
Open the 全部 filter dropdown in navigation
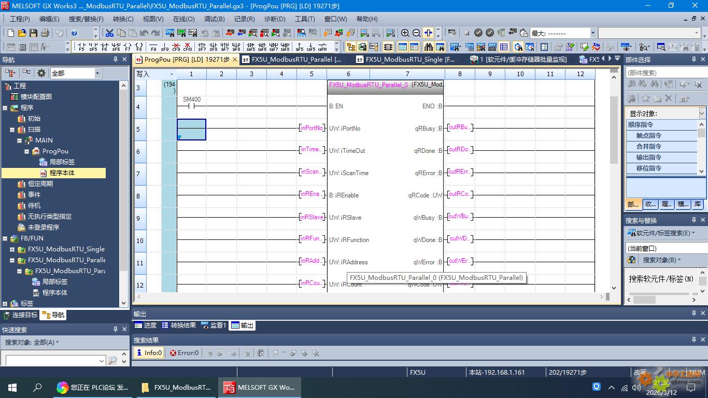97,73
